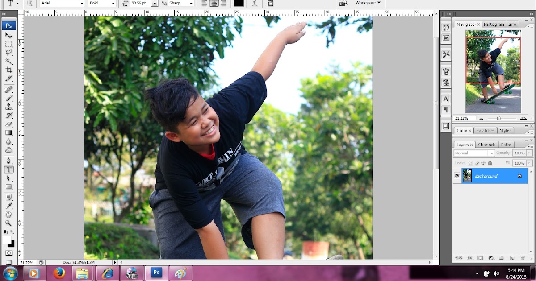Open the anti-aliasing dropdown showing Sharp
The height and width of the screenshot is (281, 536).
[x=181, y=3]
